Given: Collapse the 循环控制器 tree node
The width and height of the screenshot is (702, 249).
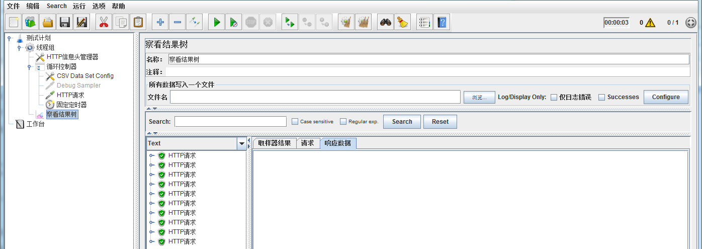Looking at the screenshot, I should tap(29, 67).
